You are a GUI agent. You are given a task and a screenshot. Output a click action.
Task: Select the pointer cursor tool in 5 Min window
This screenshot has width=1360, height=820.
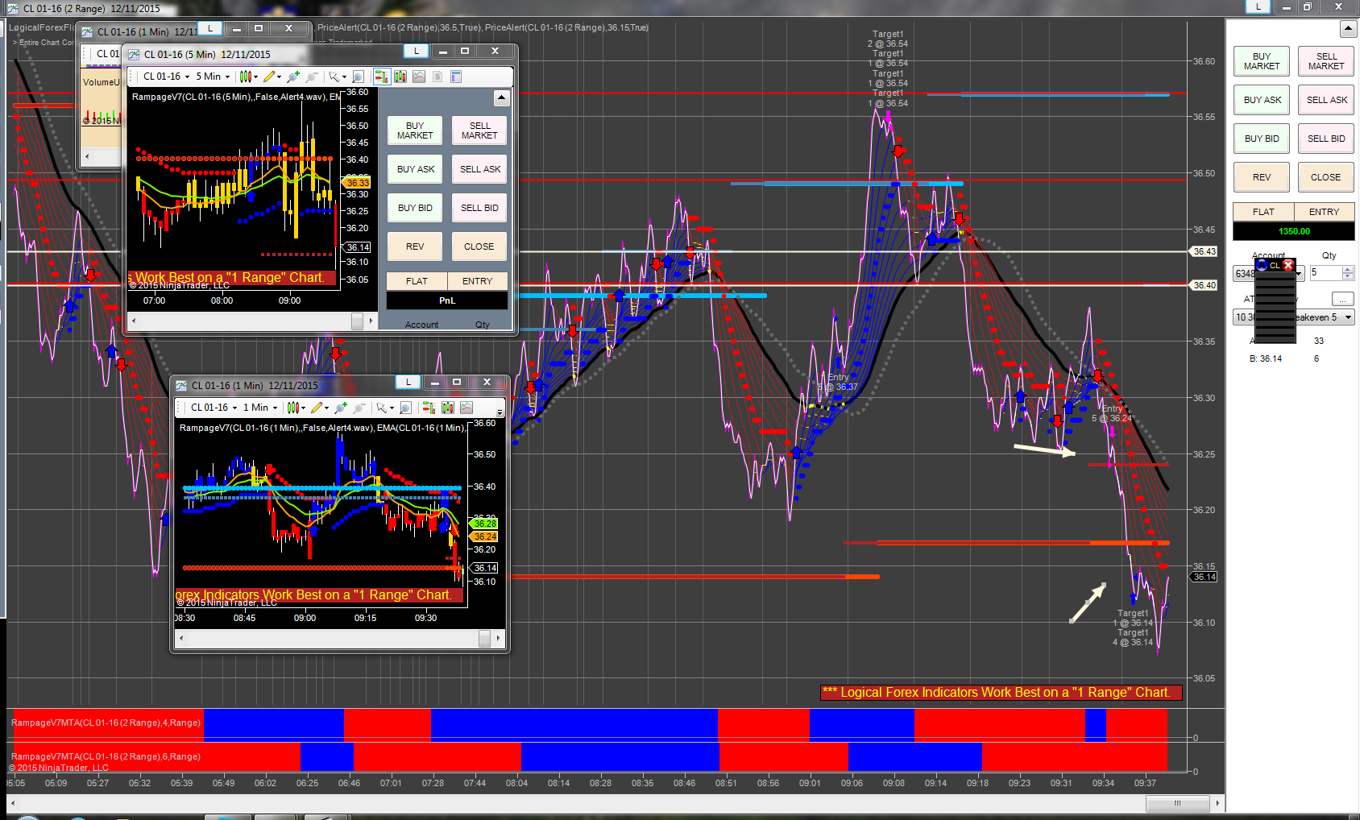point(337,77)
